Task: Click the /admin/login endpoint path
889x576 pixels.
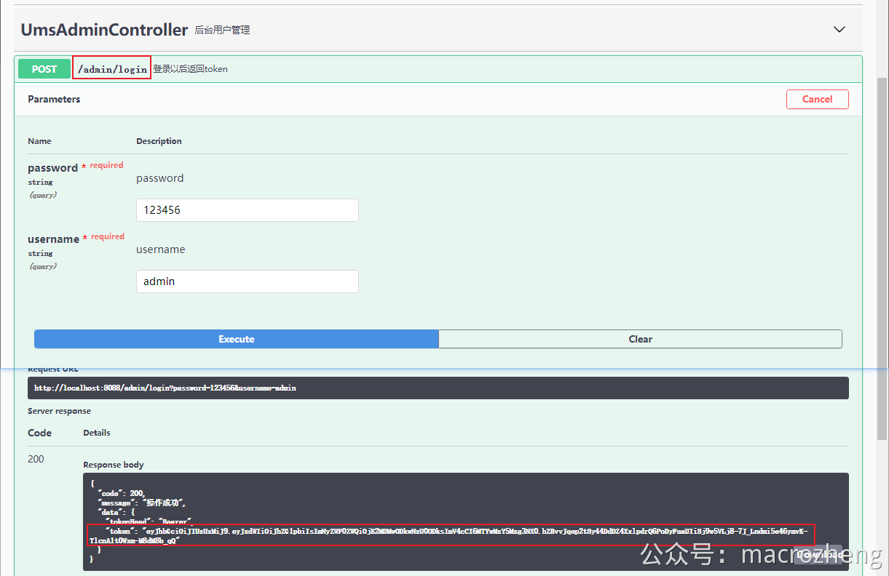Action: [112, 69]
